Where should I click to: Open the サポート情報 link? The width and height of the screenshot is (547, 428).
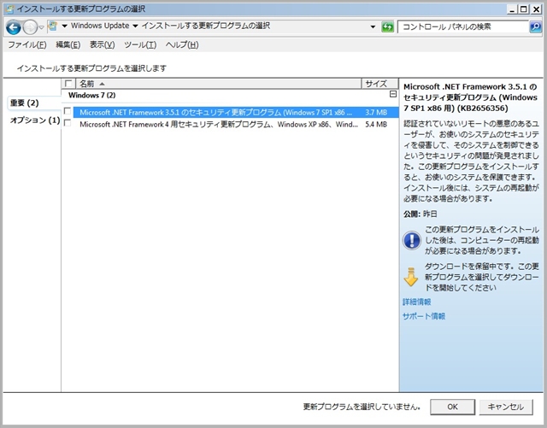[x=424, y=316]
